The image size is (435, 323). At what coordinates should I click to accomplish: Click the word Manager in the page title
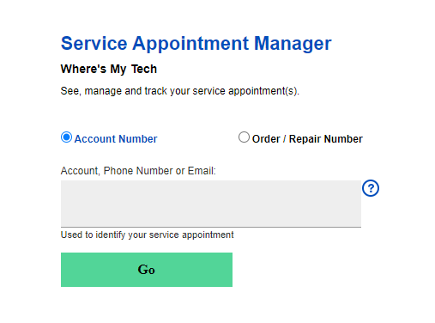point(293,45)
